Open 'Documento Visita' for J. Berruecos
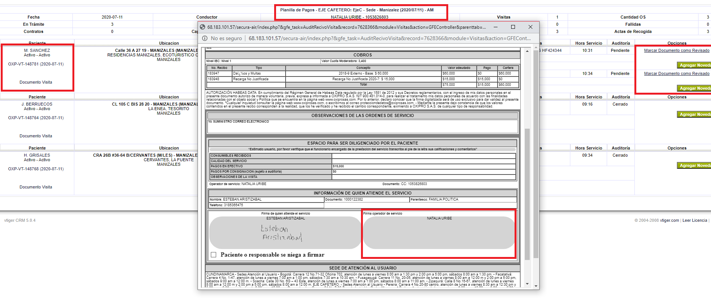Viewport: 711px width, 302px height. [x=36, y=136]
